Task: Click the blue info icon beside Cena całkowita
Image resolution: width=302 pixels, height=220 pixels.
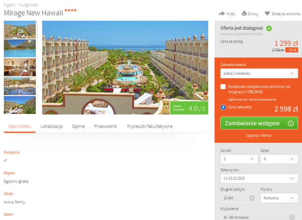Action: [x=223, y=107]
